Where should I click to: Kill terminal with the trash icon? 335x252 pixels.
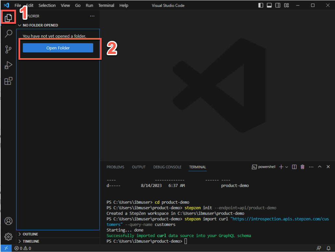pyautogui.click(x=303, y=167)
